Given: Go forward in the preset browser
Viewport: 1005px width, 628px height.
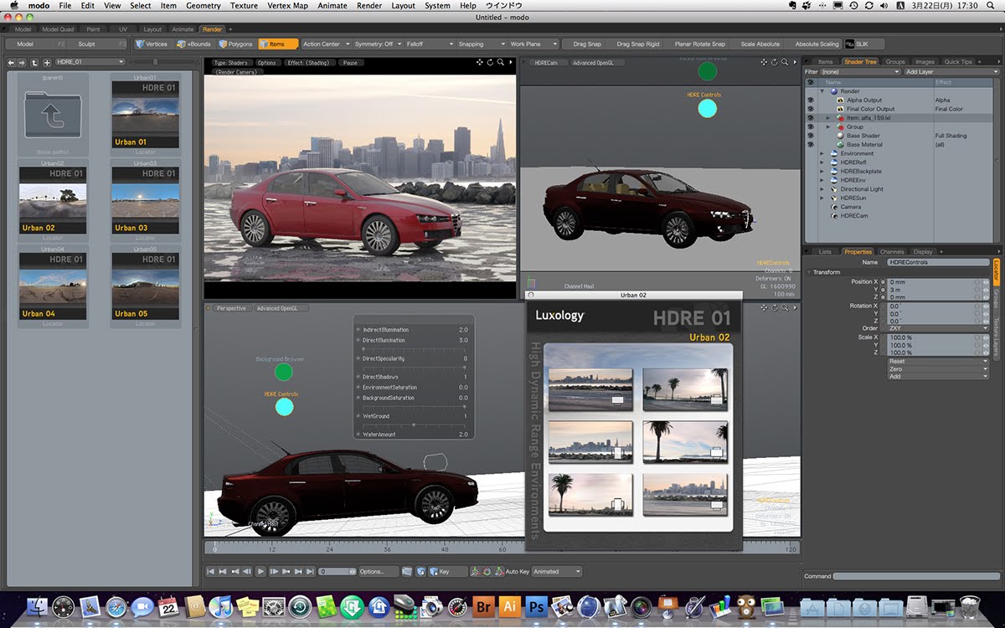Looking at the screenshot, I should pos(22,62).
